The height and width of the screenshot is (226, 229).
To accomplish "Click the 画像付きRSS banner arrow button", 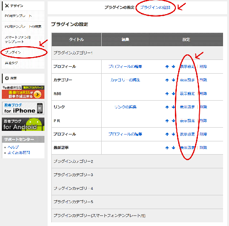I will tap(38, 94).
